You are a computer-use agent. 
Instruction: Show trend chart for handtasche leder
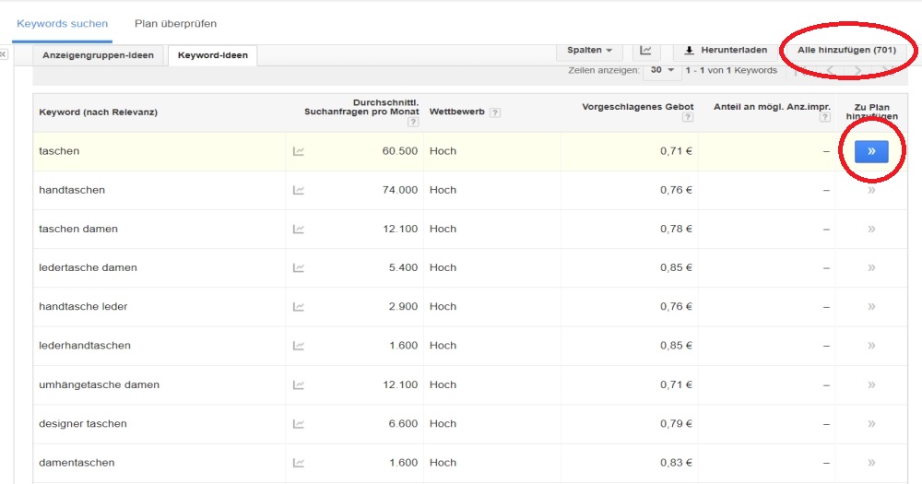pos(299,306)
